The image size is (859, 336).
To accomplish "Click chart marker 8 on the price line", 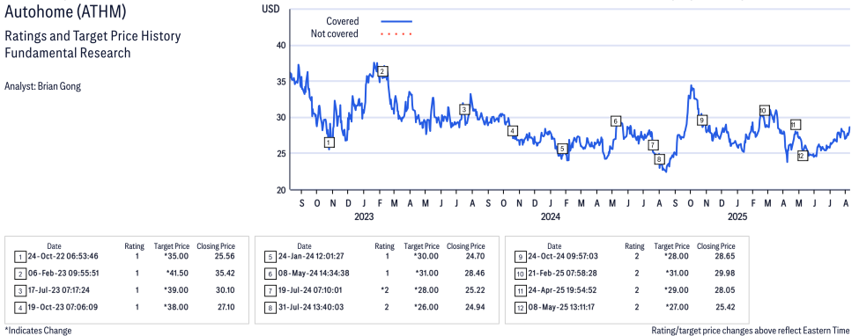I will click(660, 159).
